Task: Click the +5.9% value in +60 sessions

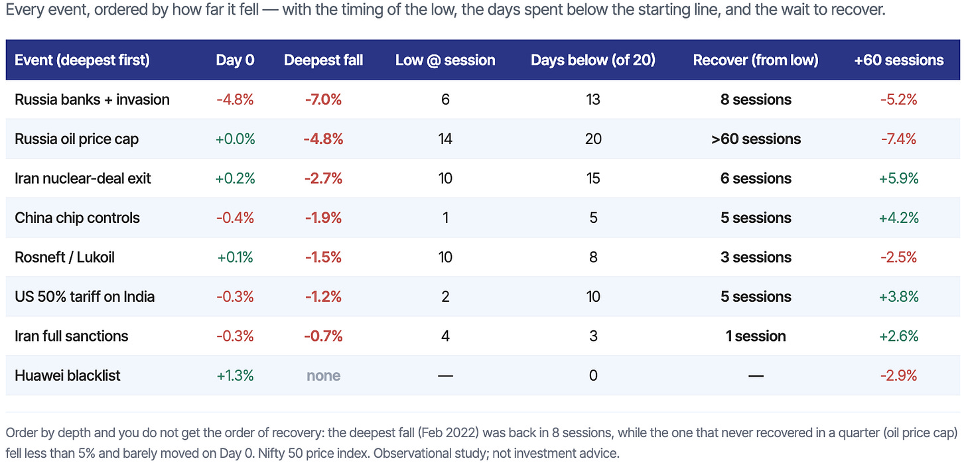Action: [x=899, y=178]
